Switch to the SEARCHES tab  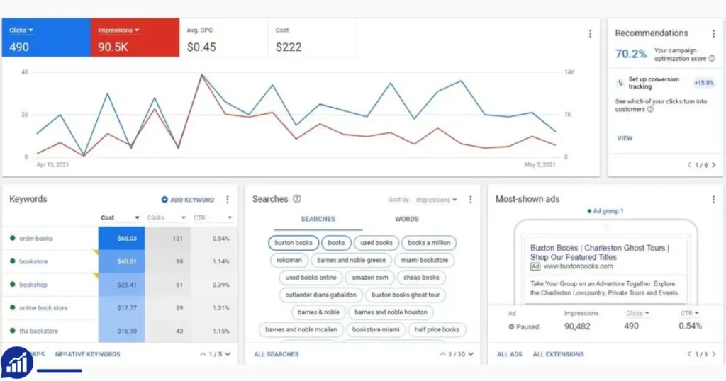[318, 219]
